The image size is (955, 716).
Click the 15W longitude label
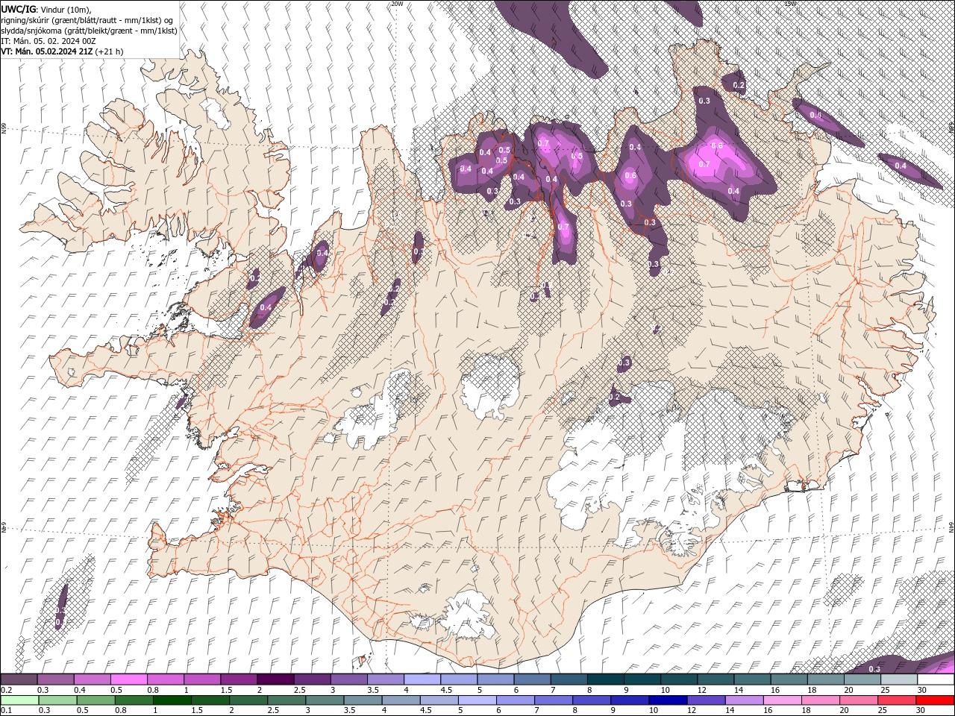tap(789, 4)
